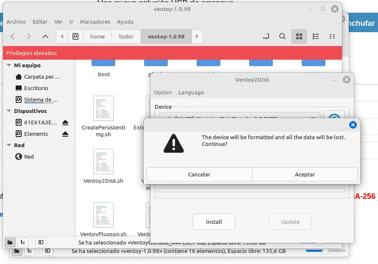Show places in sidebar via folder icon
The image size is (378, 264).
coord(10,242)
